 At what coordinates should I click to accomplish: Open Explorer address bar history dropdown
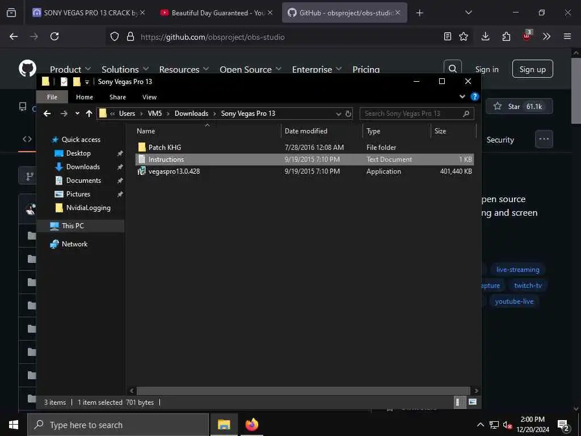338,114
